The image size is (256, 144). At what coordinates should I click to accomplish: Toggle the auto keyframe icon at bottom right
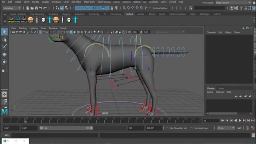tap(247, 128)
